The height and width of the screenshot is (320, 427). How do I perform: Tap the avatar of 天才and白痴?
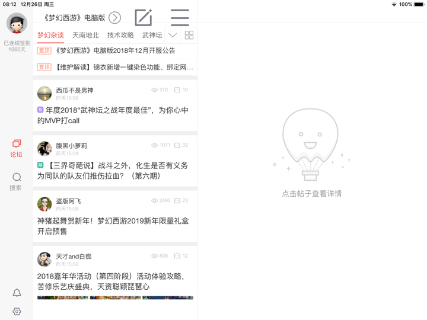44,260
